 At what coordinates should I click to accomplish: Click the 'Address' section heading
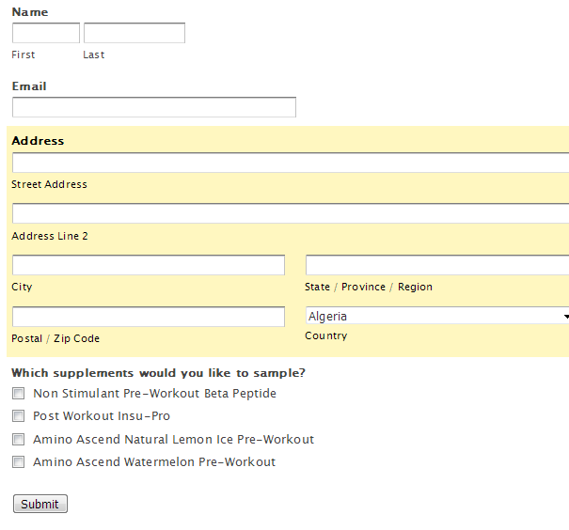pyautogui.click(x=38, y=141)
